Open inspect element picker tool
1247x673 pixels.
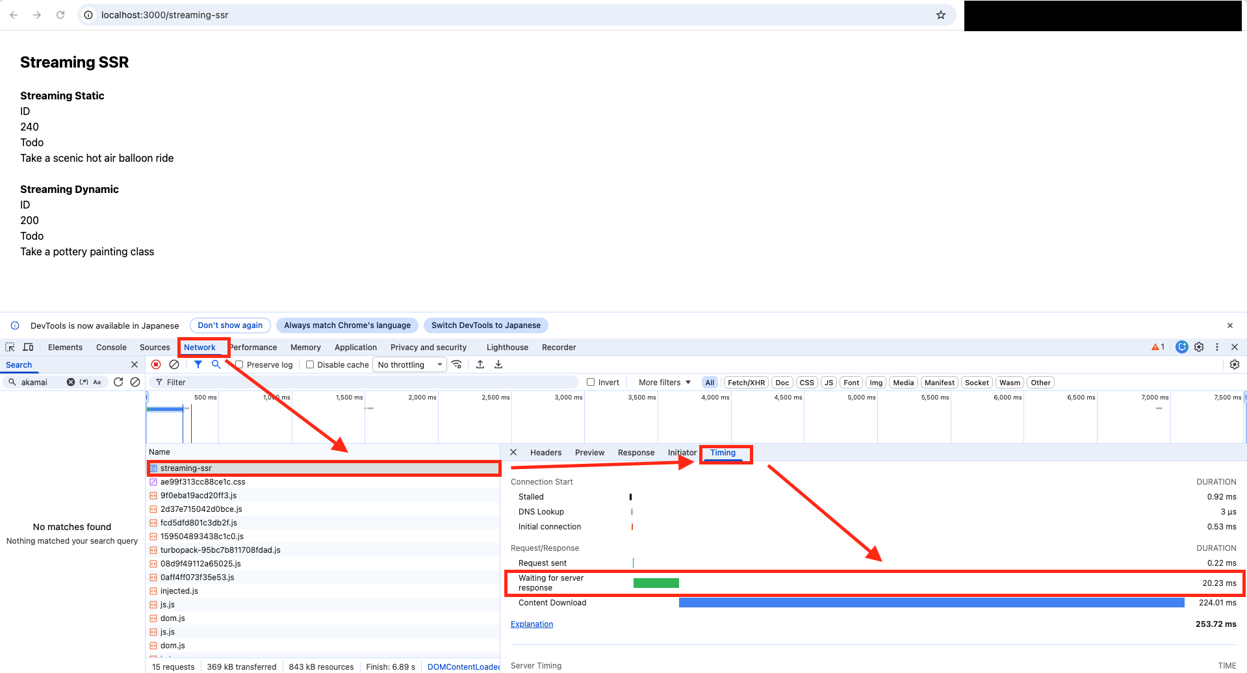click(10, 347)
